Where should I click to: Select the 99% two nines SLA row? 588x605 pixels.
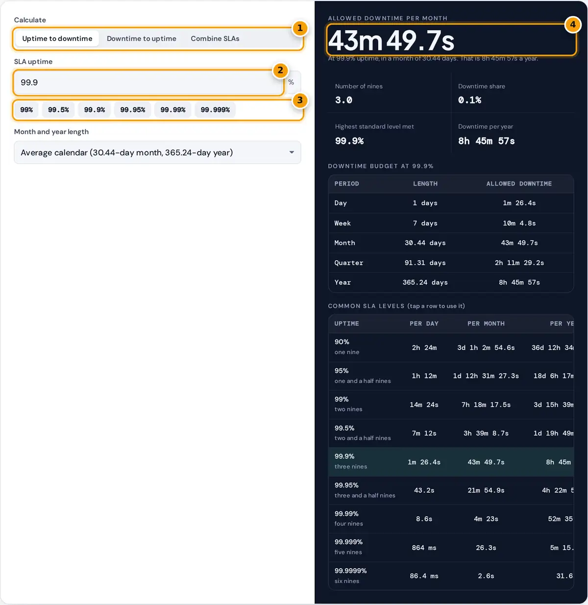coord(451,405)
